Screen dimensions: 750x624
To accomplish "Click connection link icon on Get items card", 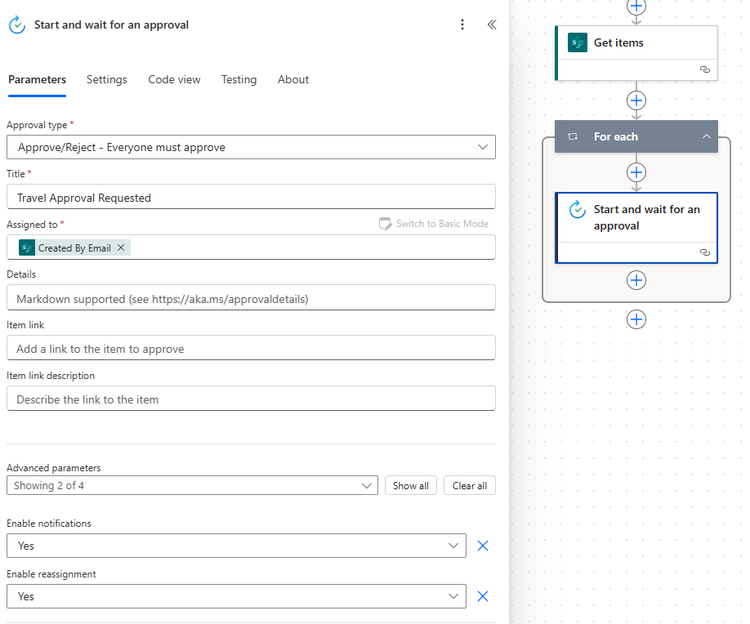I will tap(704, 69).
